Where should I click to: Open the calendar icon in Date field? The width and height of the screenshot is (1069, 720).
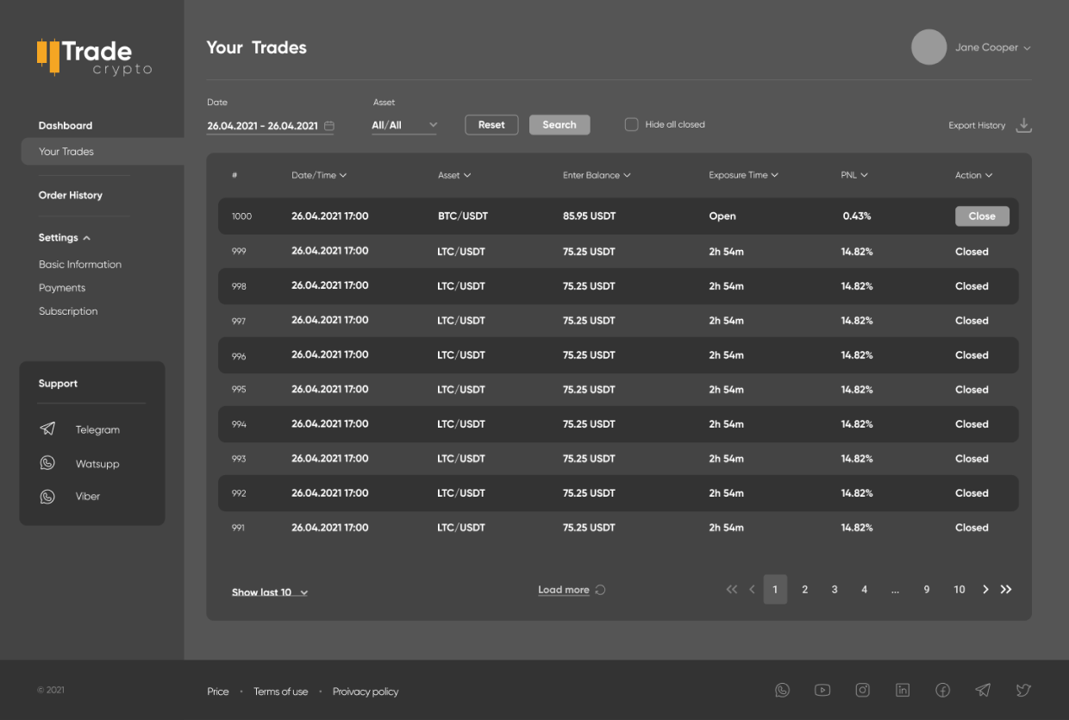point(328,126)
